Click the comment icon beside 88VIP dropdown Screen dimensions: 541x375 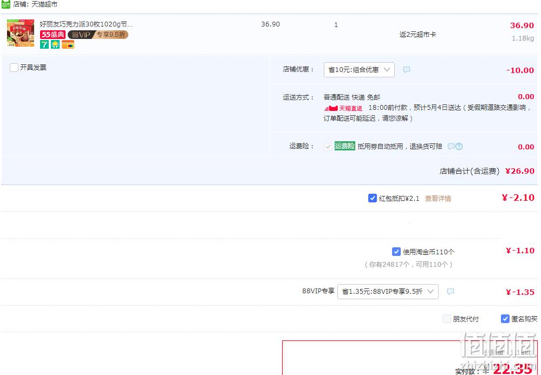(x=450, y=292)
